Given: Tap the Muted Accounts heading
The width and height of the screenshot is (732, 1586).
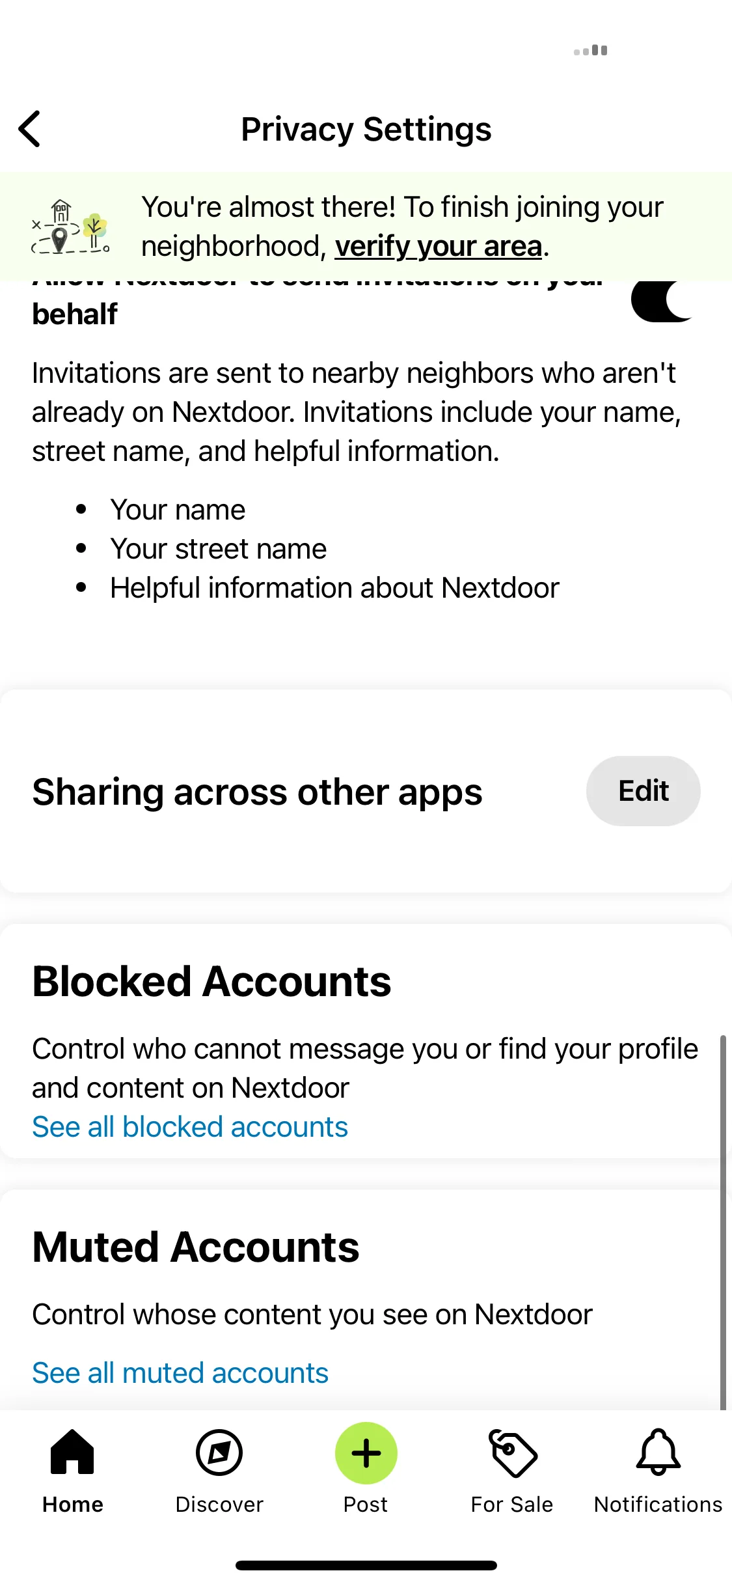Looking at the screenshot, I should [196, 1246].
